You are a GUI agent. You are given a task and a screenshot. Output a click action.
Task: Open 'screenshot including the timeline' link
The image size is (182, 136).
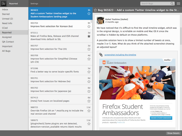(x=120, y=55)
